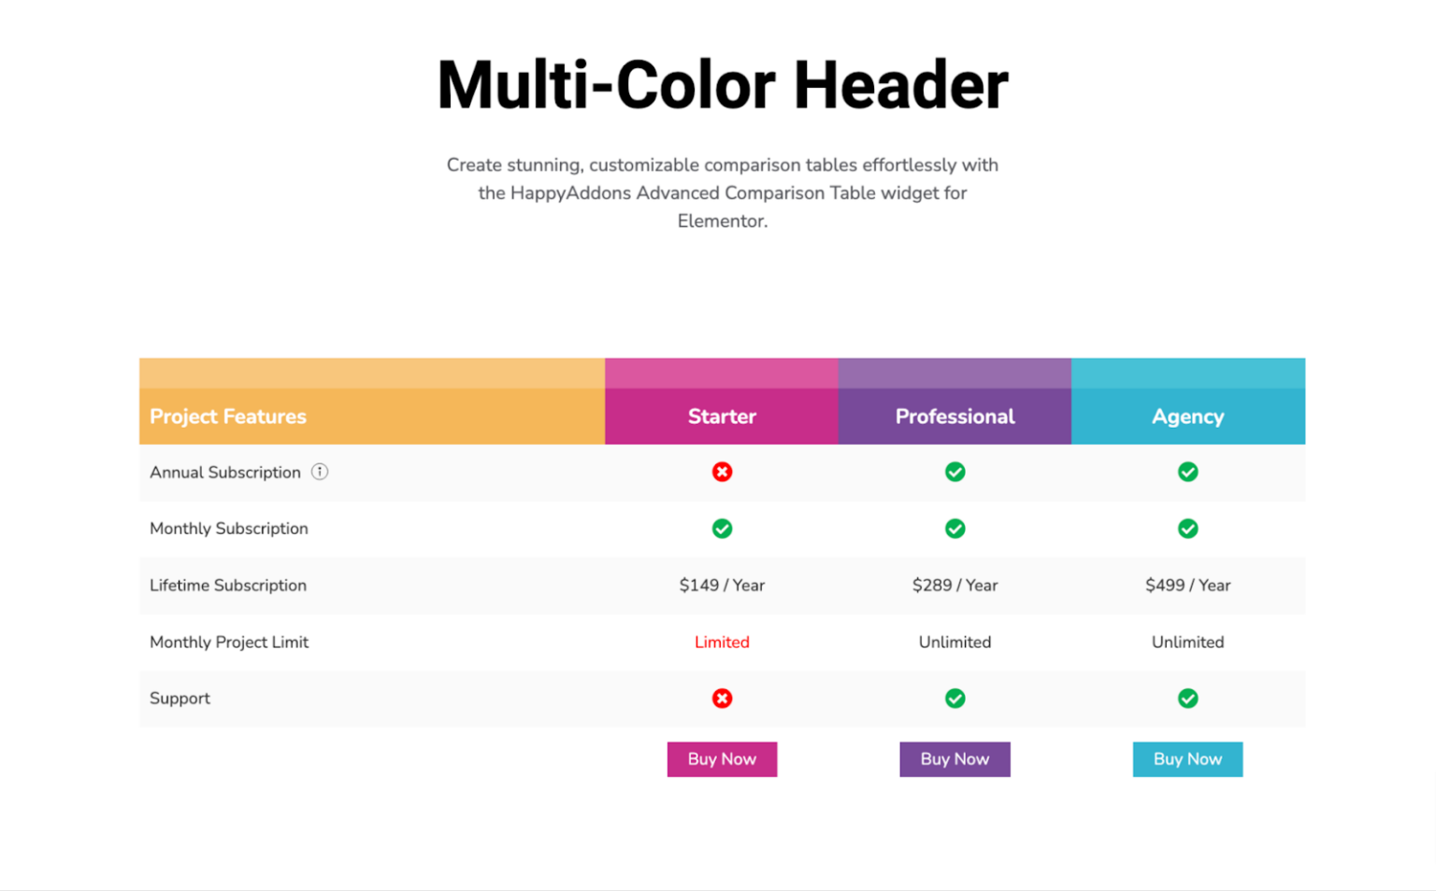Viewport: 1436px width, 891px height.
Task: Click the Project Features header cell
Action: (228, 417)
